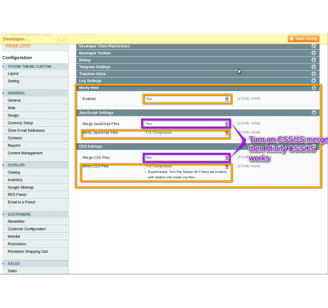Collapse the Minify Html section arrow icon

pos(314,88)
